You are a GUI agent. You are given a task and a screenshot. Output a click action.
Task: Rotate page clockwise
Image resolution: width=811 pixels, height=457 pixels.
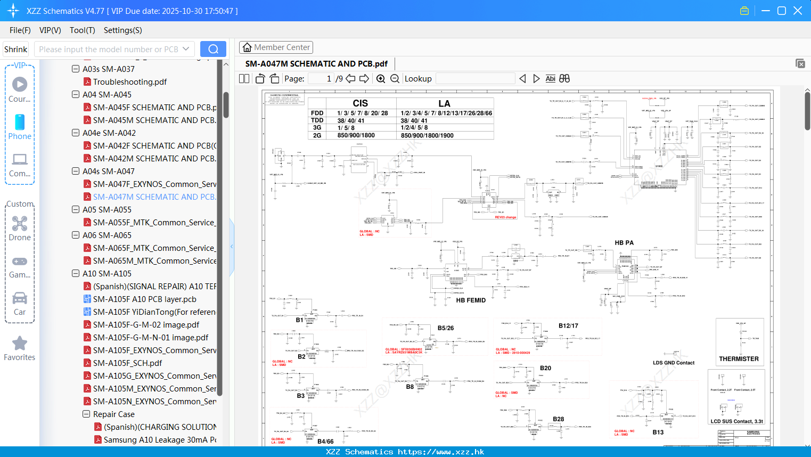click(274, 79)
